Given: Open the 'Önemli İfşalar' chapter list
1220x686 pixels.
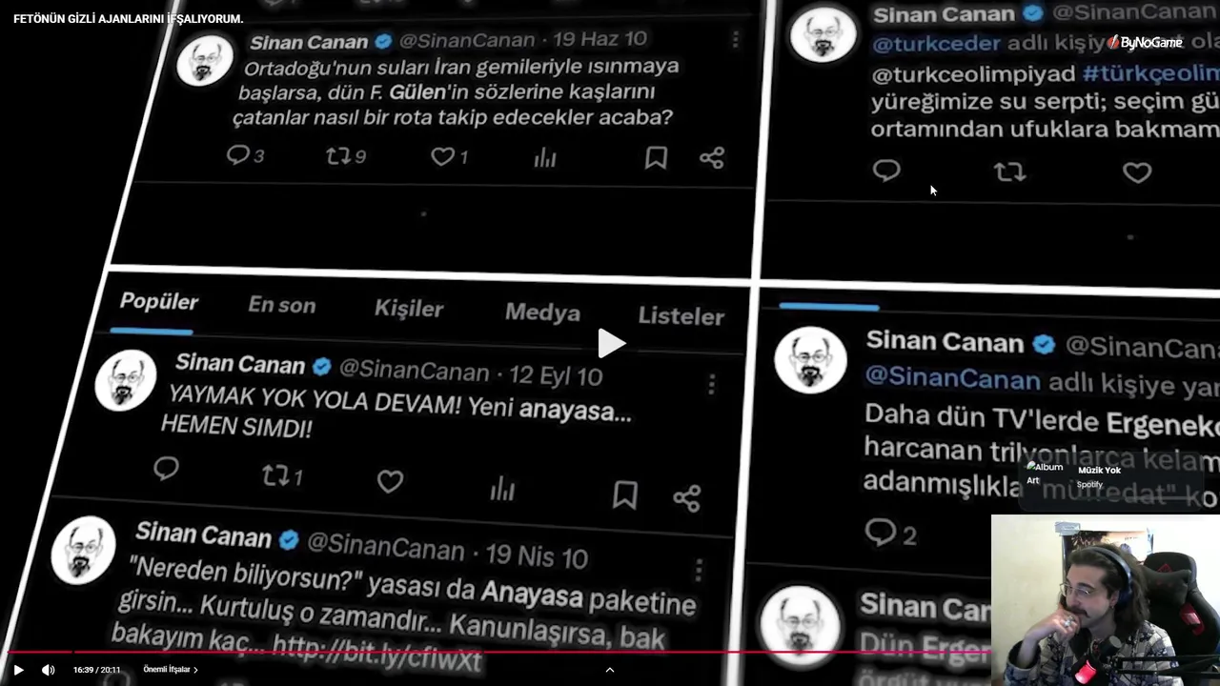Looking at the screenshot, I should 171,670.
